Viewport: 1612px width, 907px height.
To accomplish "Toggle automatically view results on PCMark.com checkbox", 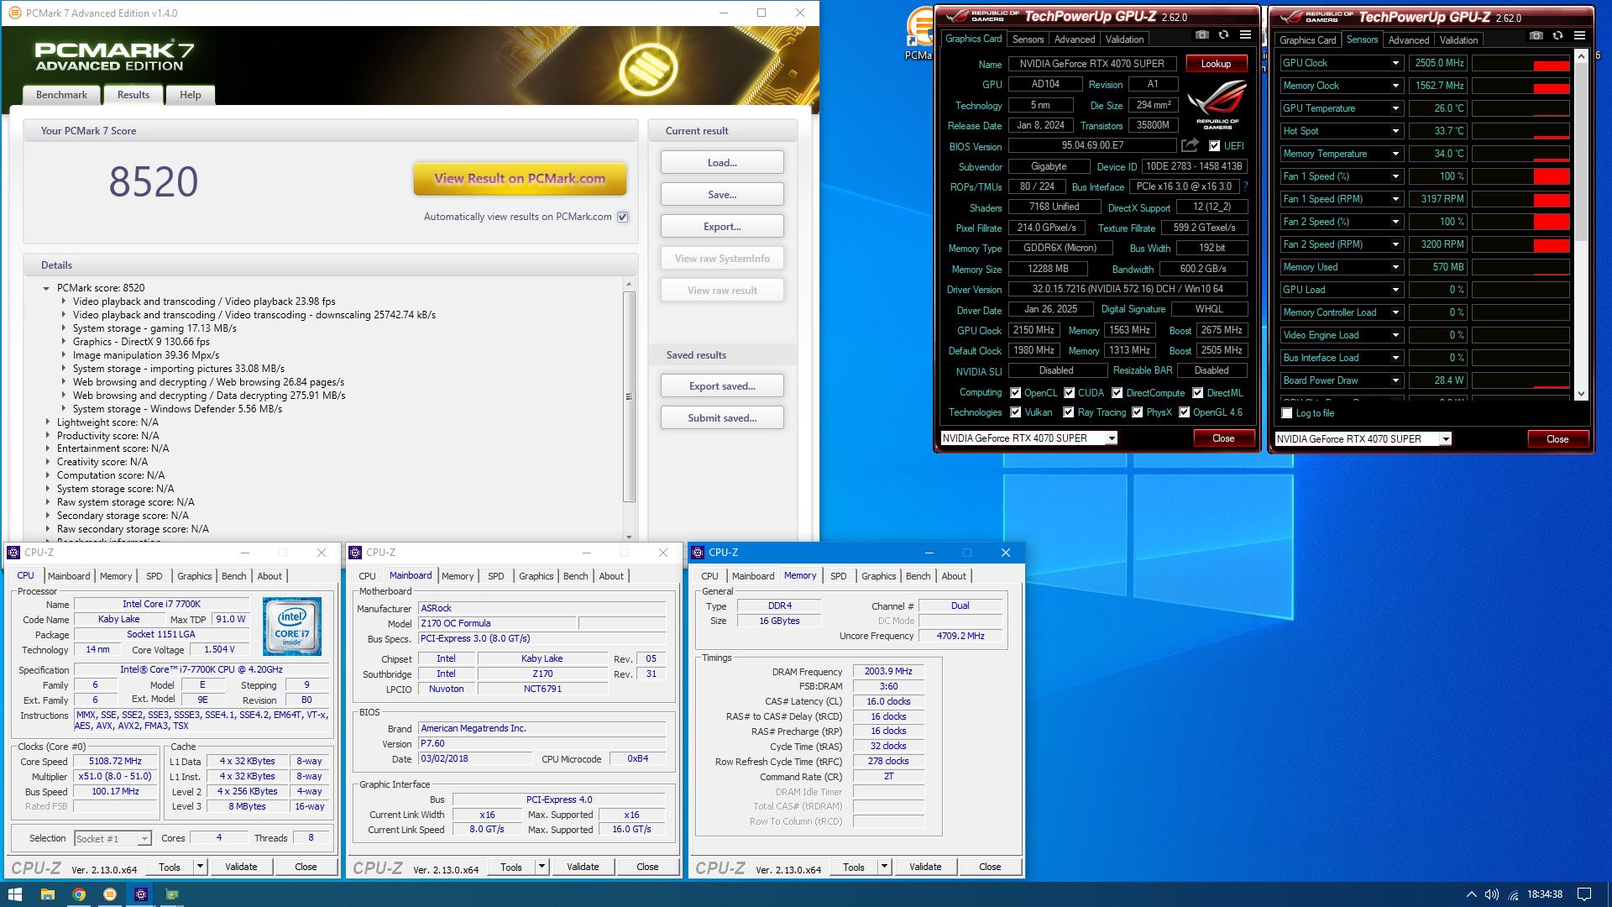I will [x=623, y=217].
